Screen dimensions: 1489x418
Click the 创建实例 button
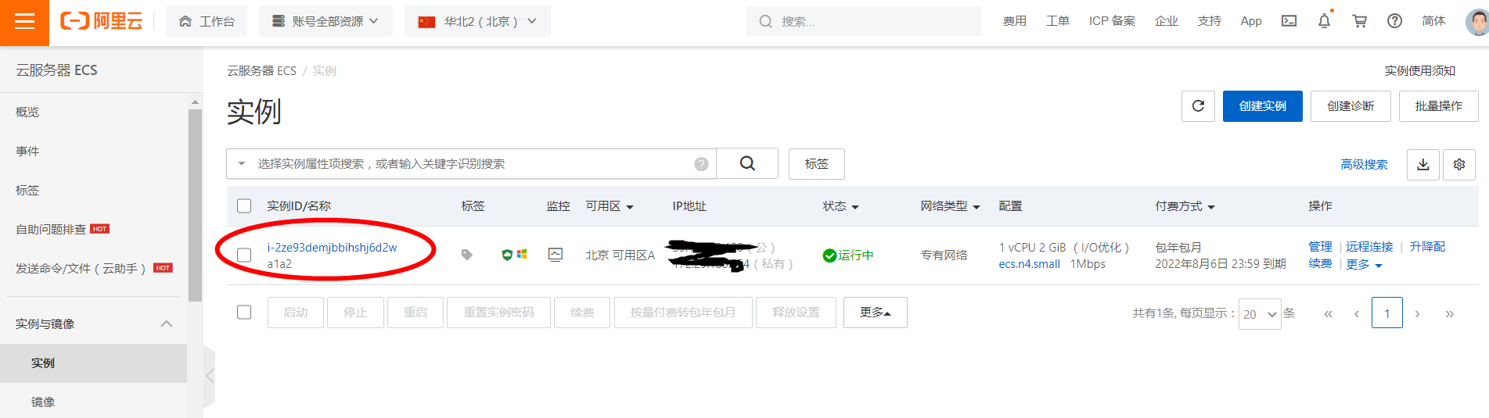tap(1262, 105)
